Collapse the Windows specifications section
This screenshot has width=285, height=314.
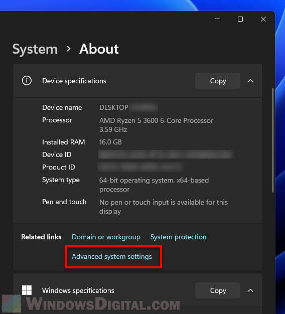tap(250, 290)
